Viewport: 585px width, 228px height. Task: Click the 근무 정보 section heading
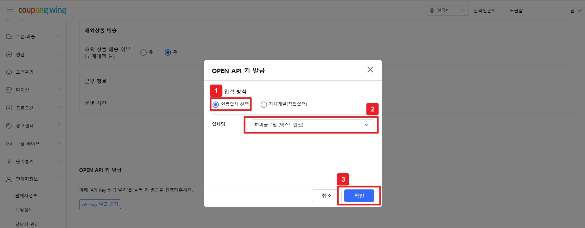[x=96, y=81]
